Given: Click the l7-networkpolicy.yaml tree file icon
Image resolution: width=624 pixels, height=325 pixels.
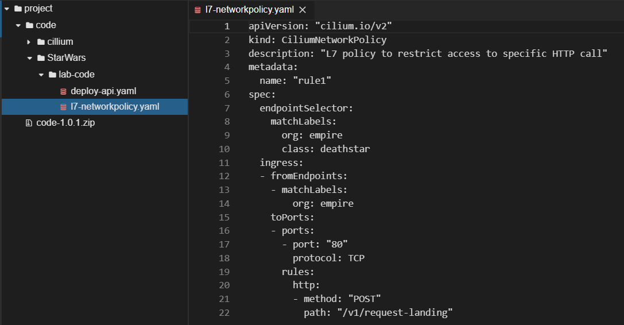Looking at the screenshot, I should pyautogui.click(x=63, y=107).
